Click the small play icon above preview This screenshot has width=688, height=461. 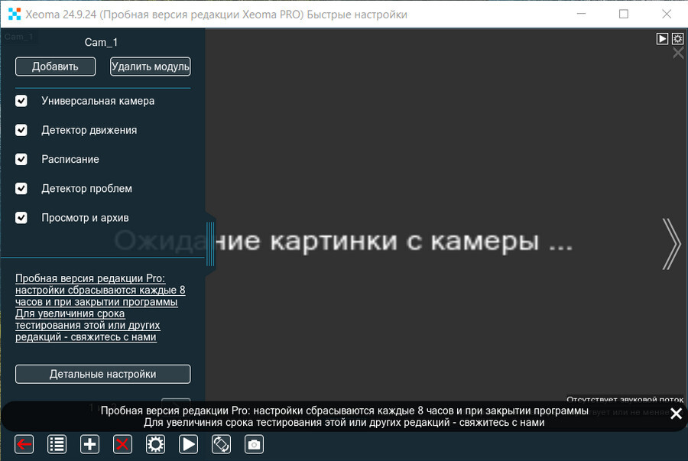point(662,38)
